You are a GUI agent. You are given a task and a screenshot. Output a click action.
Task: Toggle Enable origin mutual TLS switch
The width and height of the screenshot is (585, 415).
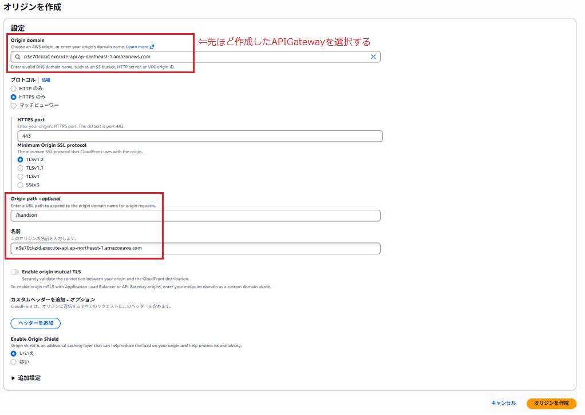[x=15, y=272]
